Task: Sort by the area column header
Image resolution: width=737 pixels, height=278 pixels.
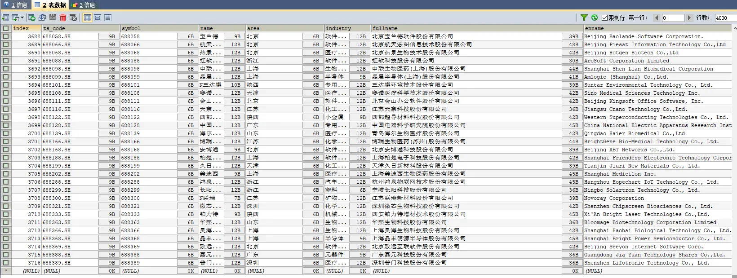Action: [x=285, y=28]
